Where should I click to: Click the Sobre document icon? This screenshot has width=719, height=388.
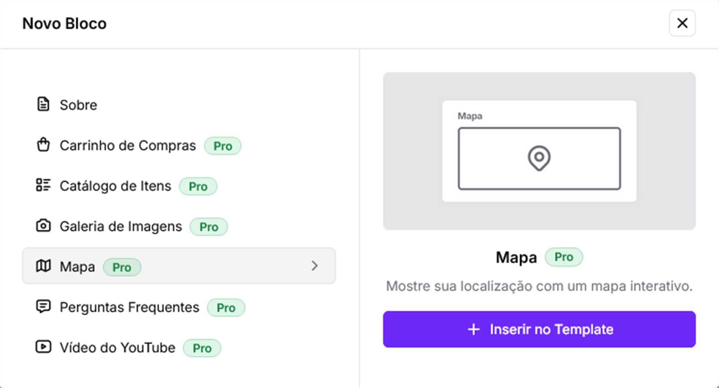point(43,104)
